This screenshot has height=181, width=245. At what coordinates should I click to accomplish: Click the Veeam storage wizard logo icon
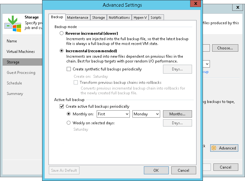[x=13, y=24]
